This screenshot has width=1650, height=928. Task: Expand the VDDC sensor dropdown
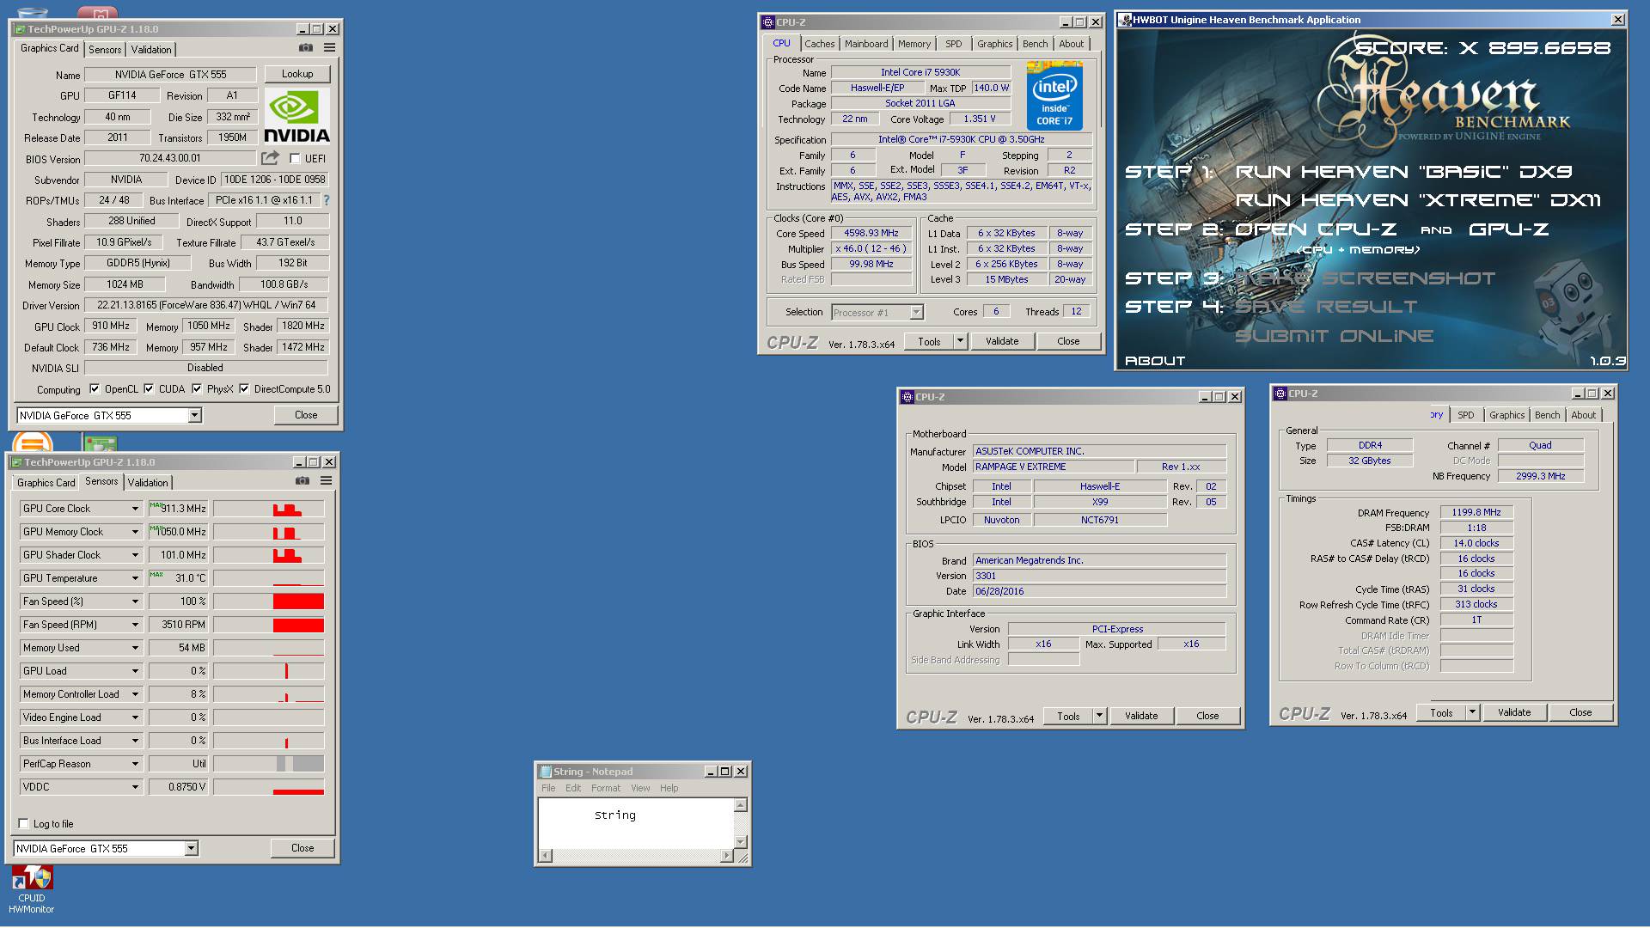pos(135,787)
